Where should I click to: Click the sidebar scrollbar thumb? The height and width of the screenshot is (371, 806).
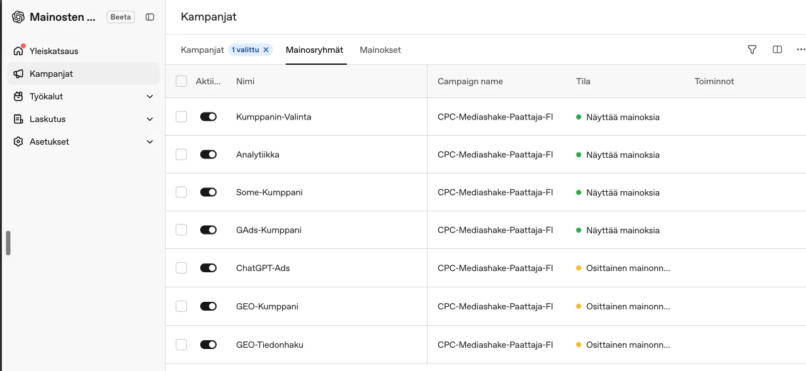(8, 243)
